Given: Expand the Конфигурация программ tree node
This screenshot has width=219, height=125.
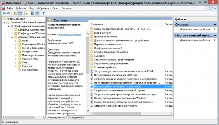Looking at the screenshot, I should point(12,30).
